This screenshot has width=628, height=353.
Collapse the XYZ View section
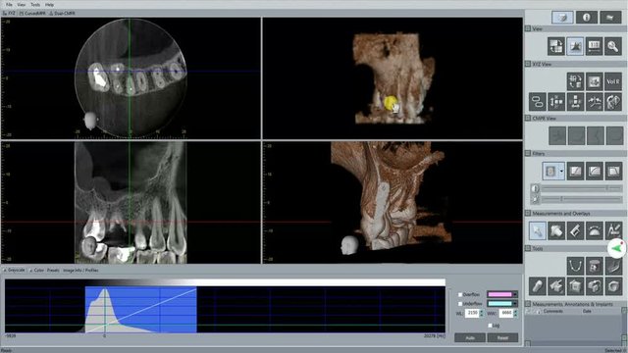pos(528,64)
